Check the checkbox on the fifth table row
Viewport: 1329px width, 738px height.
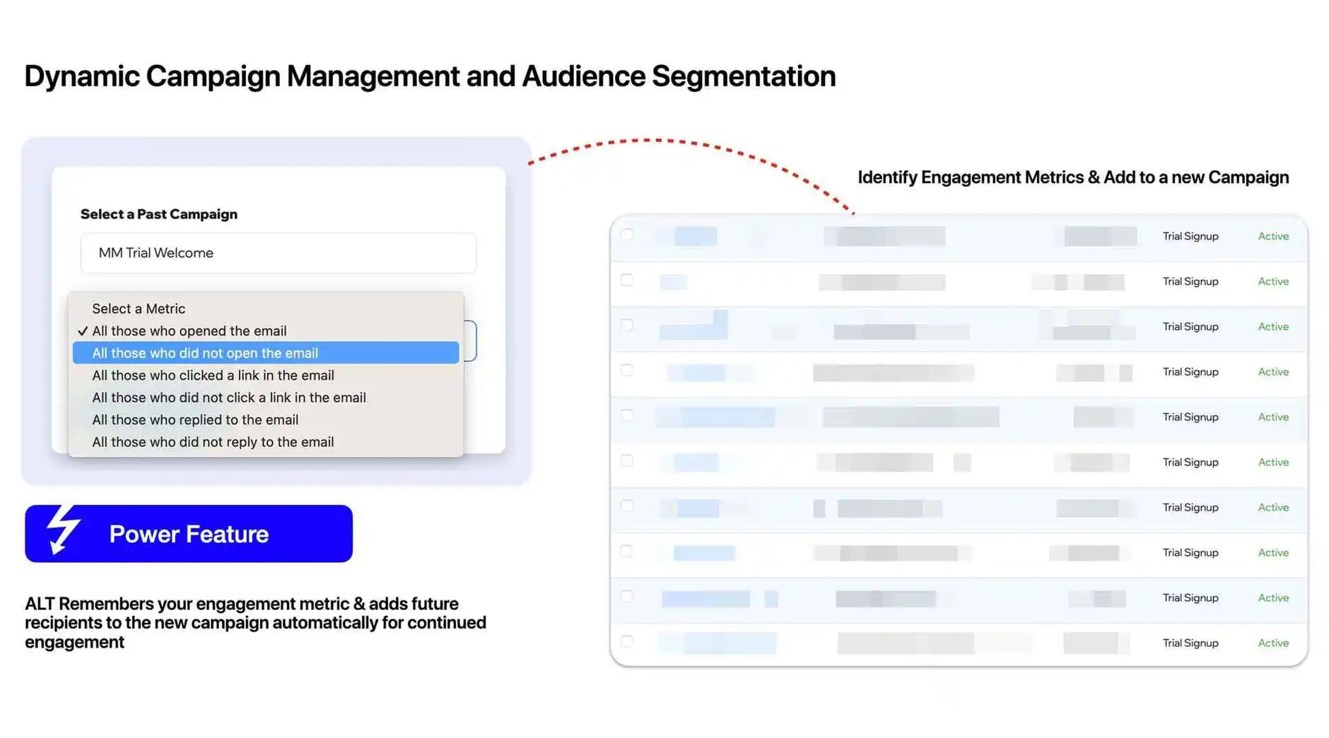pyautogui.click(x=626, y=416)
